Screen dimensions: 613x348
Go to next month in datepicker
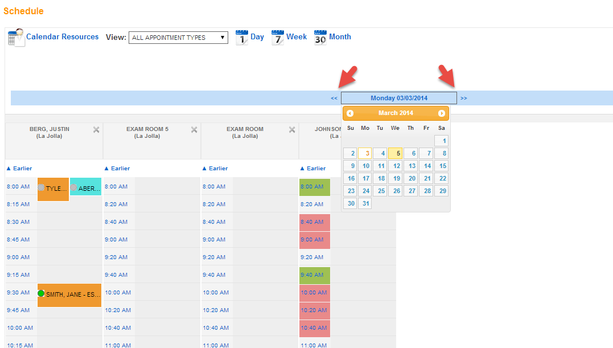tap(441, 113)
